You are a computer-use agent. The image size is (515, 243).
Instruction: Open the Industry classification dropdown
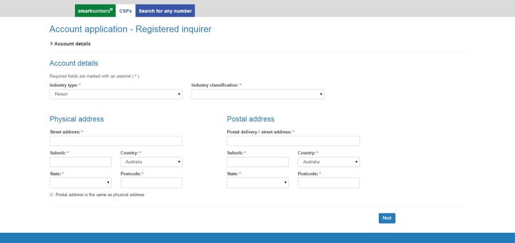pyautogui.click(x=258, y=94)
